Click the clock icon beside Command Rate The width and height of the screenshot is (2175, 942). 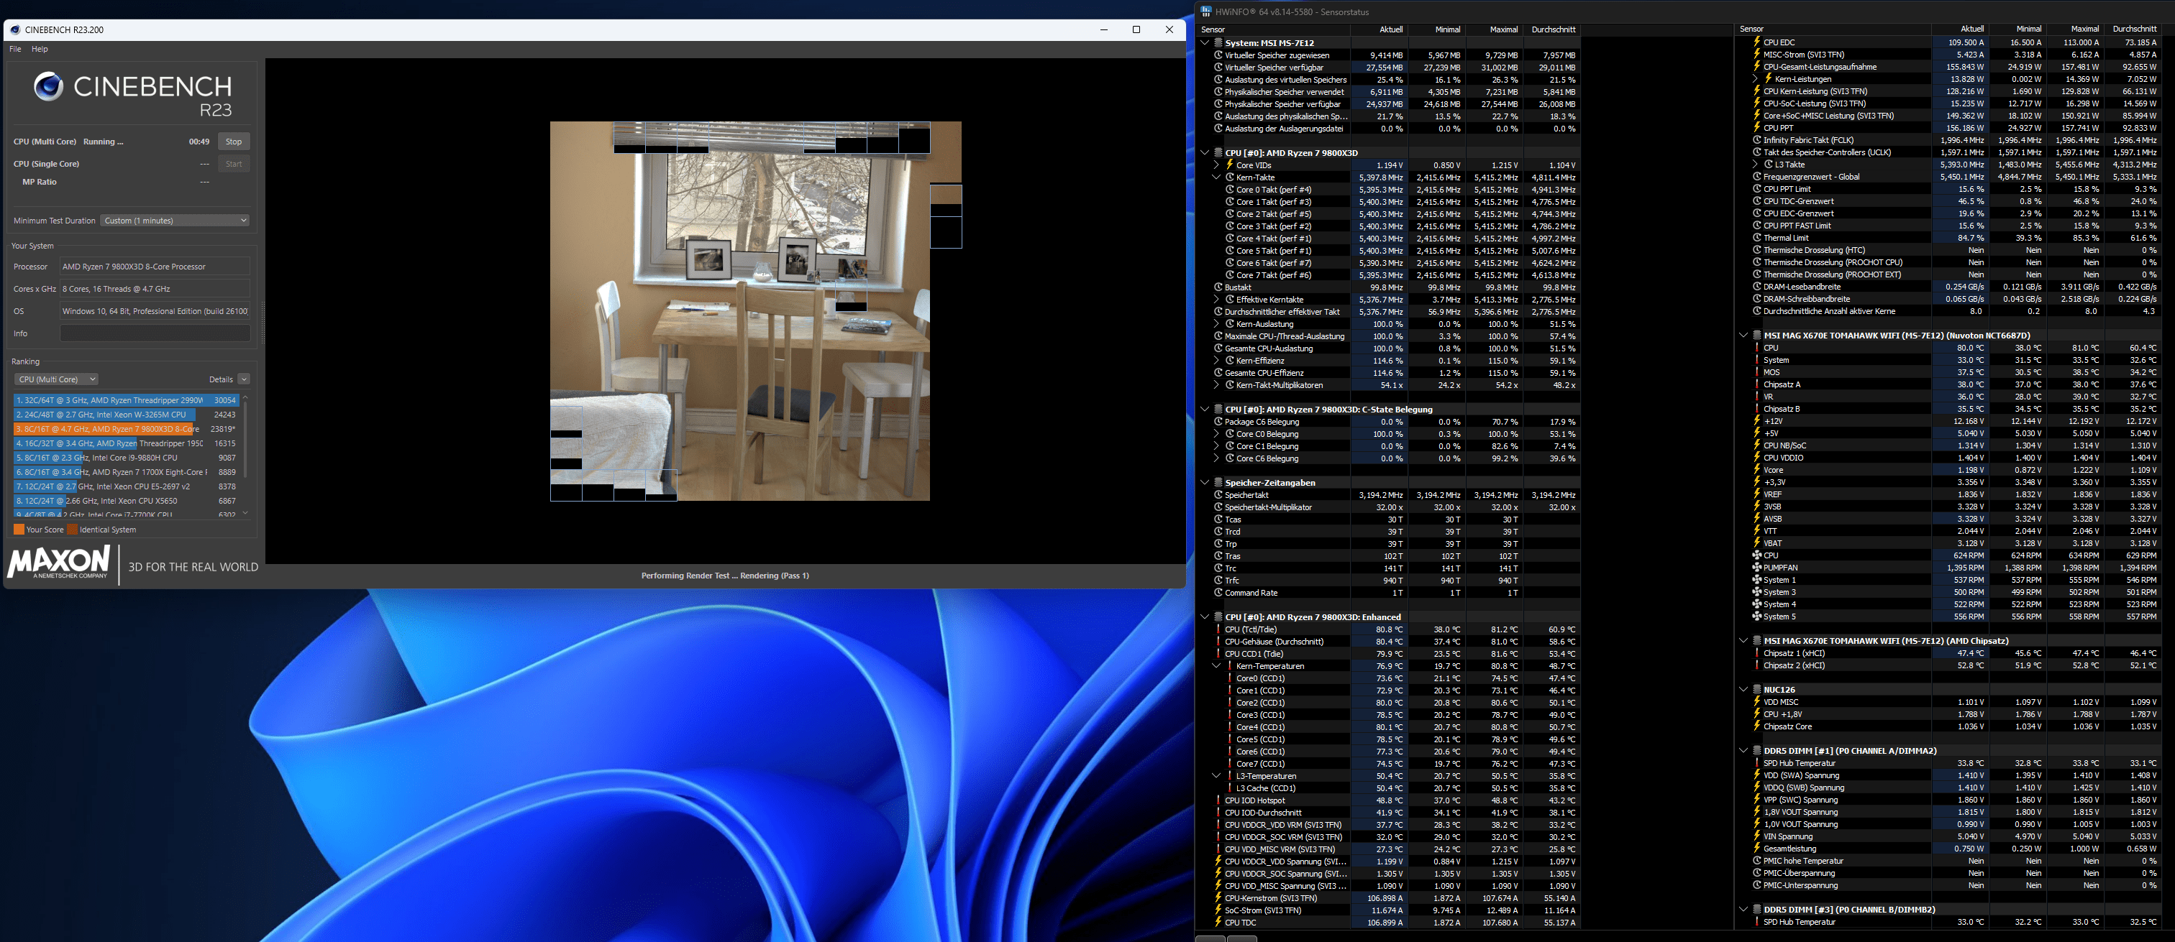pyautogui.click(x=1218, y=594)
